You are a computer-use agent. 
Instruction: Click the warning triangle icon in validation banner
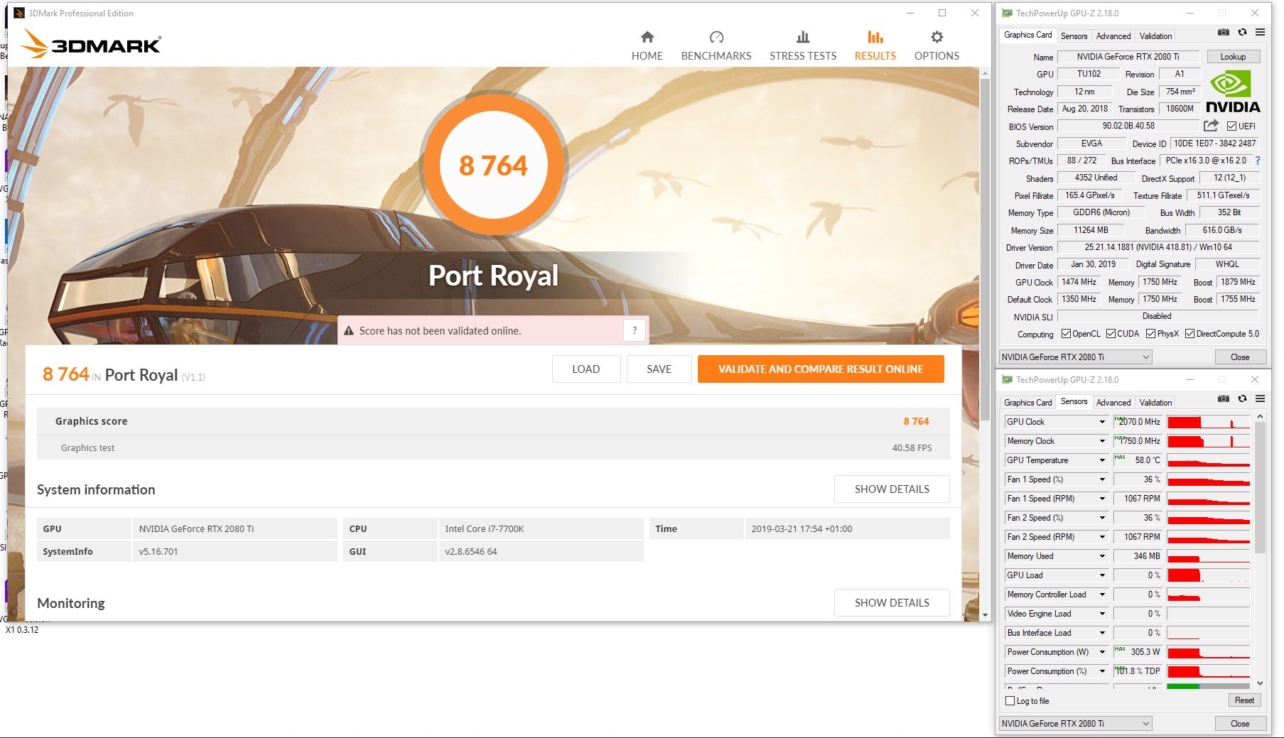point(349,331)
